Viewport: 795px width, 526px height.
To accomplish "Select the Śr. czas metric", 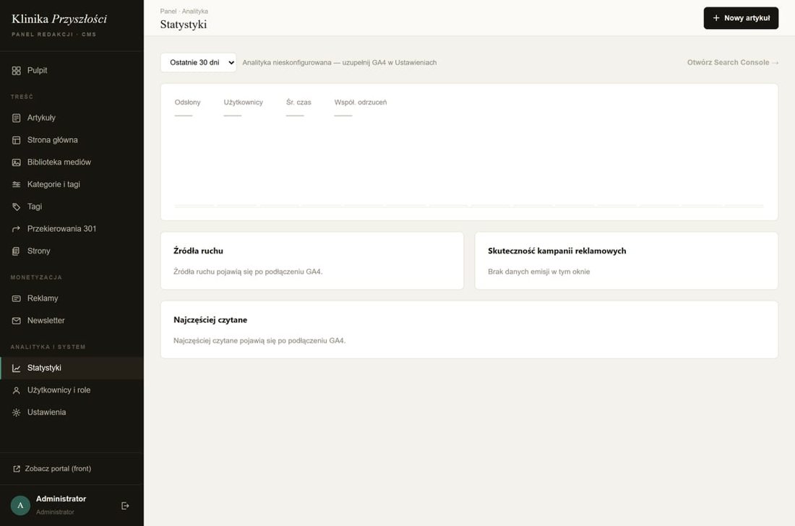I will pos(298,106).
